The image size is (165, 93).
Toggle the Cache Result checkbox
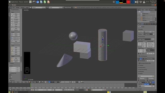pos(147,80)
